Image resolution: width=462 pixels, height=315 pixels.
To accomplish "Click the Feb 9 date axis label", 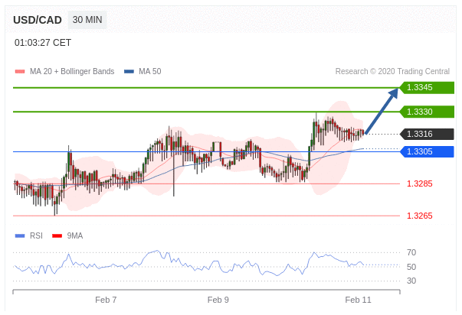I will pyautogui.click(x=218, y=300).
